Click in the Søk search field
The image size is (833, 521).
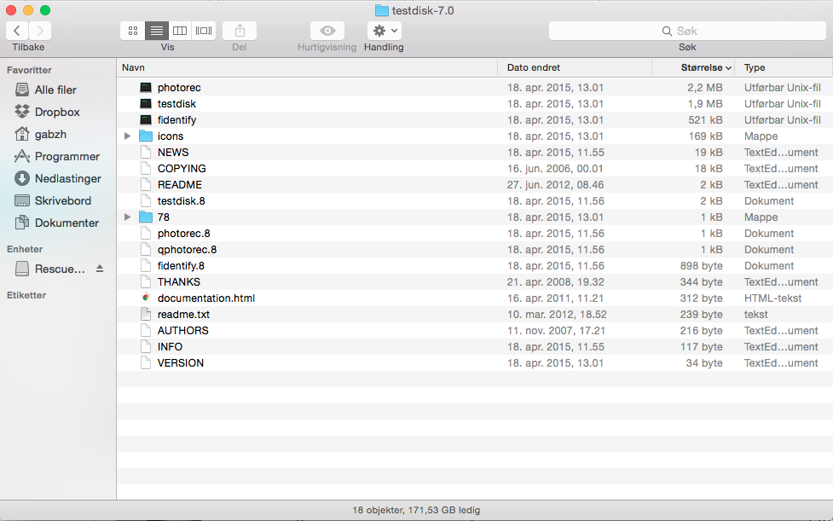(x=687, y=31)
